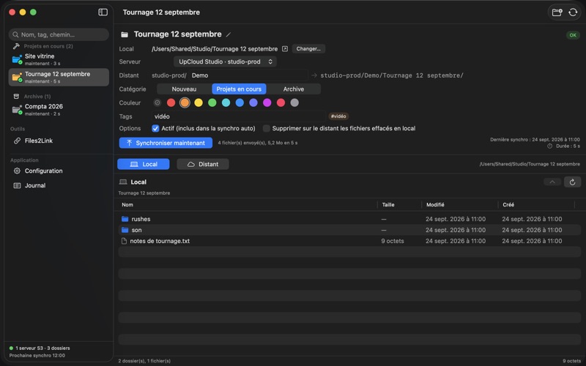This screenshot has width=586, height=366.
Task: Click the Tags field containing vidéo
Action: point(239,116)
